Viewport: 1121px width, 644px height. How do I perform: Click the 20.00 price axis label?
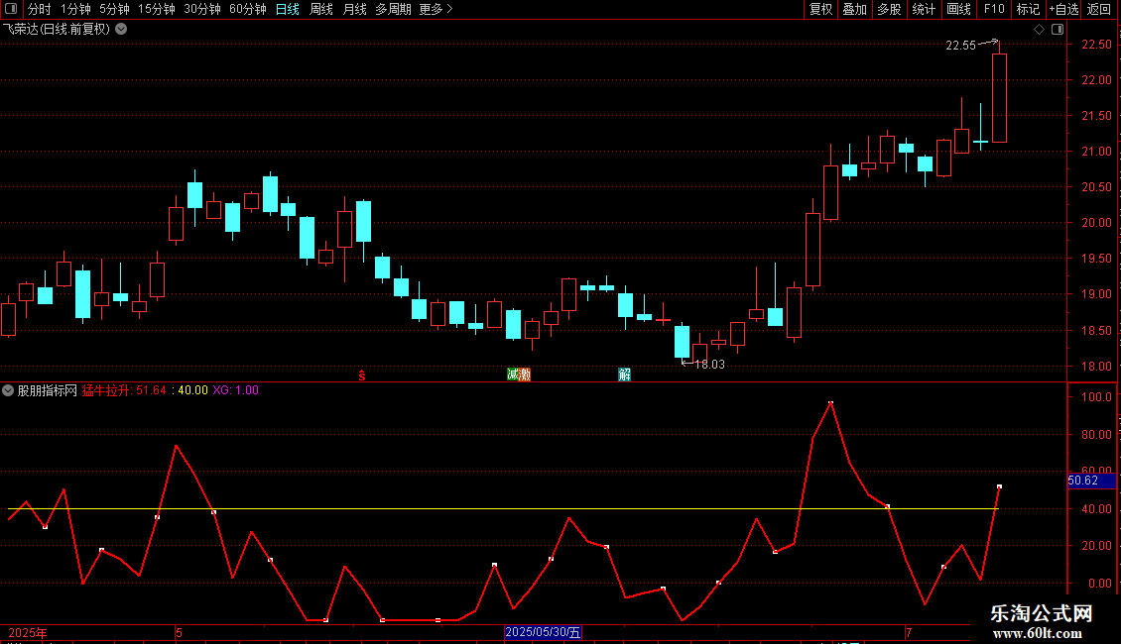pos(1096,224)
